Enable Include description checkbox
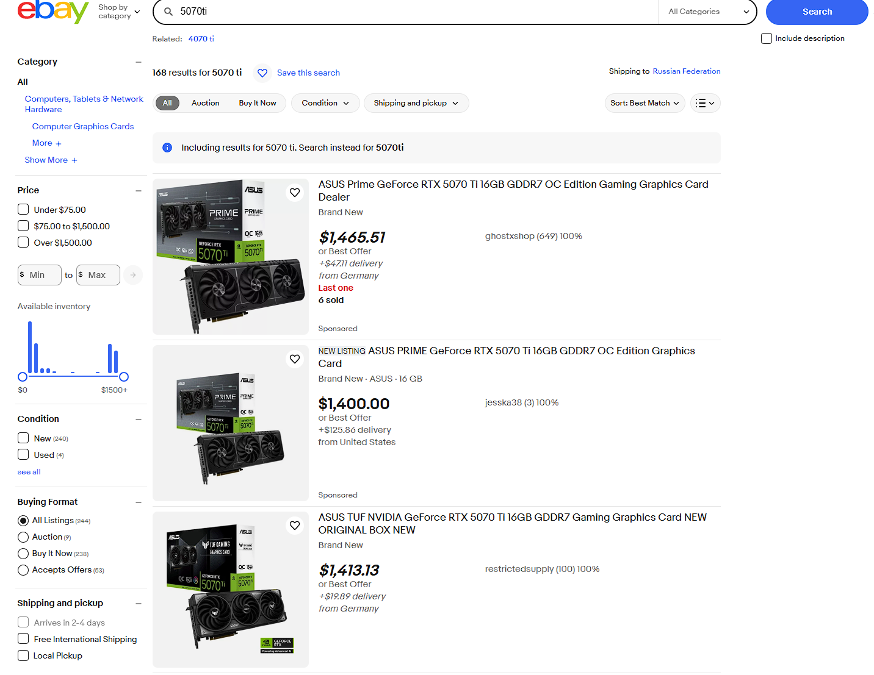 pos(767,38)
